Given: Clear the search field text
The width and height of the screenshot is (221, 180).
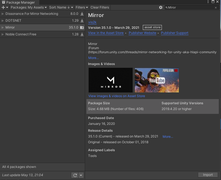Looking at the screenshot, I should [x=216, y=8].
